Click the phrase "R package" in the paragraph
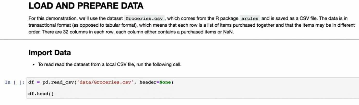The image size is (359, 105). coord(227,19)
